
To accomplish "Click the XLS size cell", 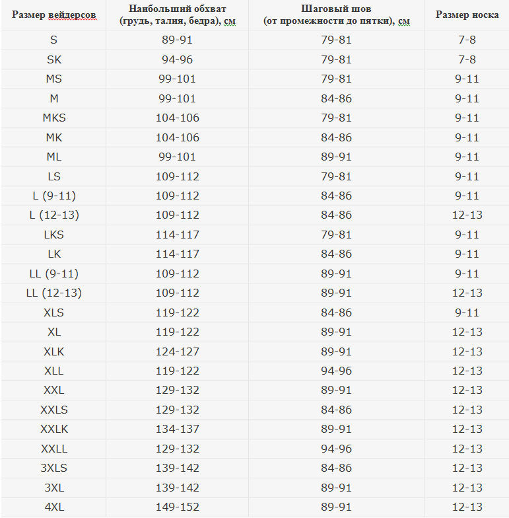I will tap(54, 313).
